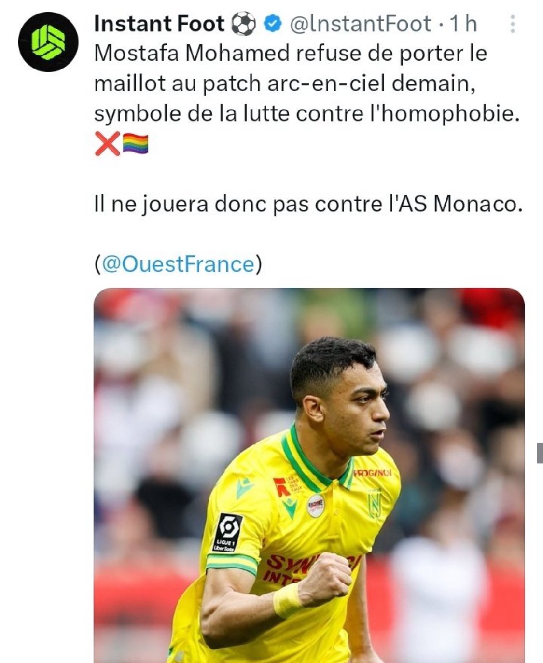The height and width of the screenshot is (663, 543).
Task: Click the yellow wristband in the photo
Action: [287, 601]
